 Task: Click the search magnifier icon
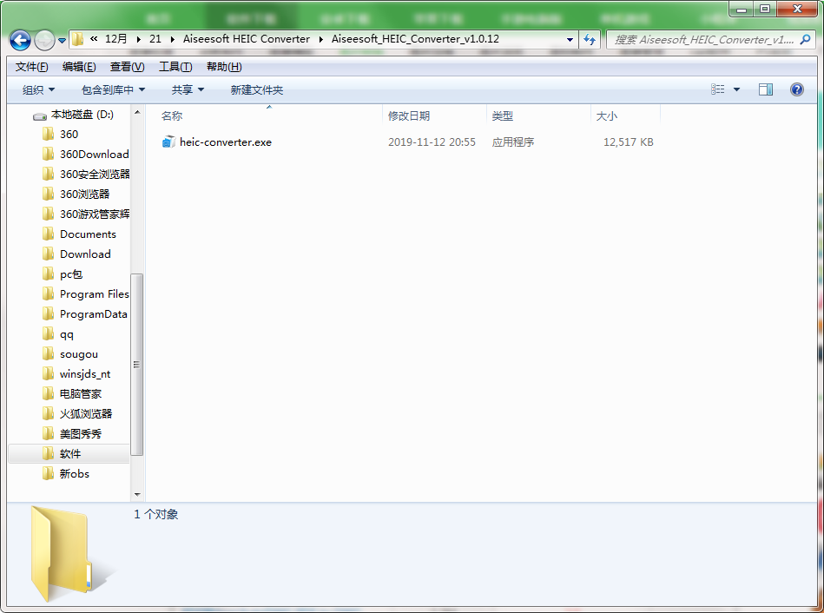(805, 39)
